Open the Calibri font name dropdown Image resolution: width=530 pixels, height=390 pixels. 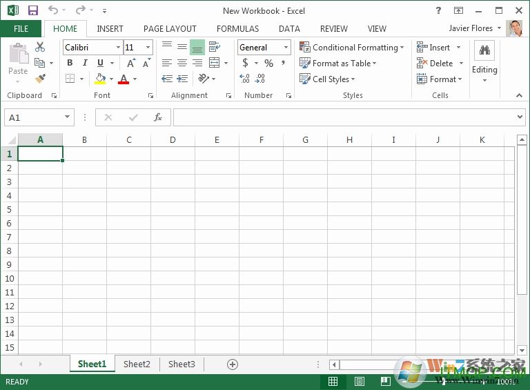(118, 48)
